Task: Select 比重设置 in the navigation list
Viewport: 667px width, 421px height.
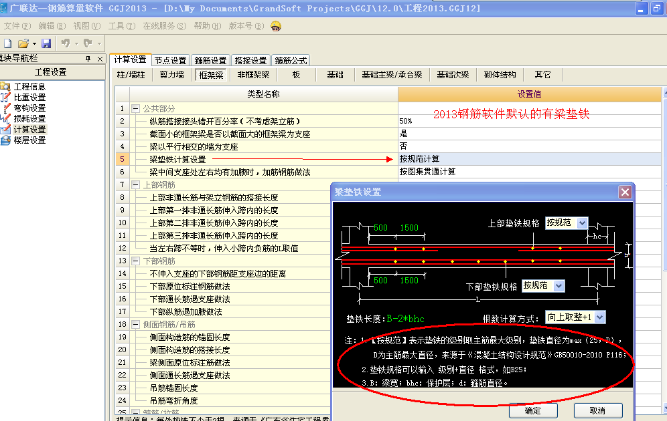Action: [x=29, y=97]
